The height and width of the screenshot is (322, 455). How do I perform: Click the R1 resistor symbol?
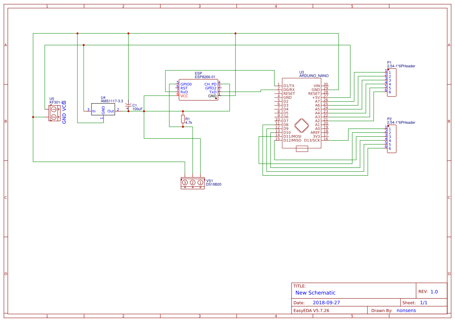click(x=183, y=119)
